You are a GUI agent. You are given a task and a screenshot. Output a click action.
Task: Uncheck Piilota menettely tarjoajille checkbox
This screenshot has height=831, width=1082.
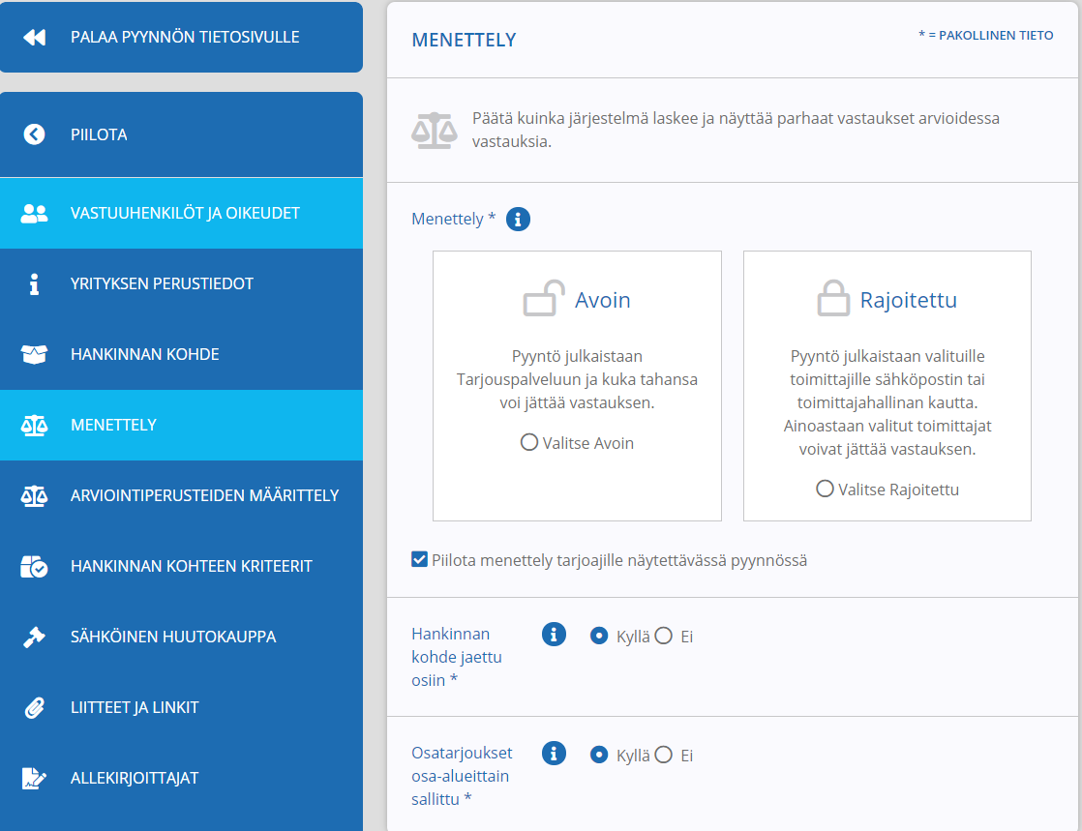(x=420, y=559)
